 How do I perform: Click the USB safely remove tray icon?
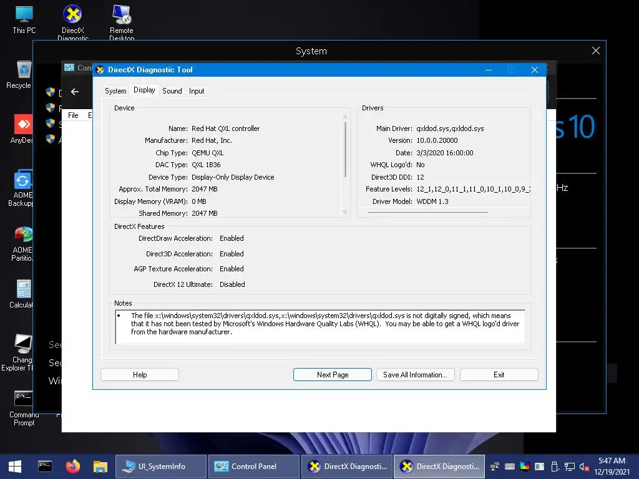(555, 467)
